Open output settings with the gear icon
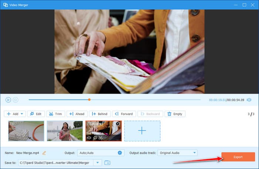This screenshot has height=169, width=259. (120, 153)
